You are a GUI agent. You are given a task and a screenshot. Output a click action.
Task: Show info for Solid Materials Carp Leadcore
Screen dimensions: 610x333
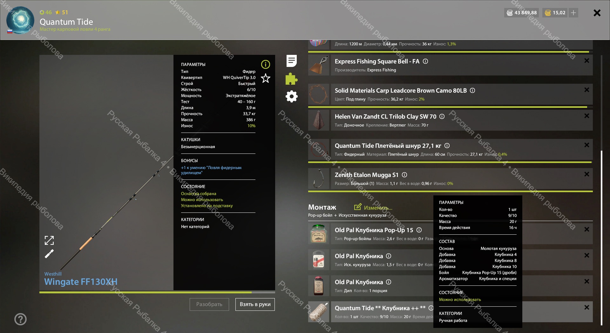click(472, 90)
